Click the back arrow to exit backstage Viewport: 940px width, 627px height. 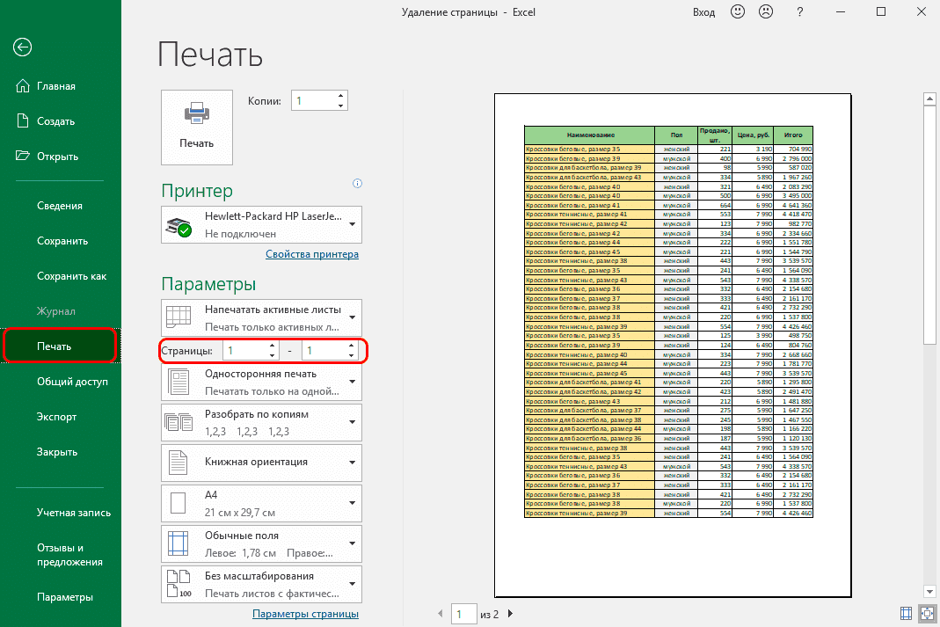click(24, 47)
